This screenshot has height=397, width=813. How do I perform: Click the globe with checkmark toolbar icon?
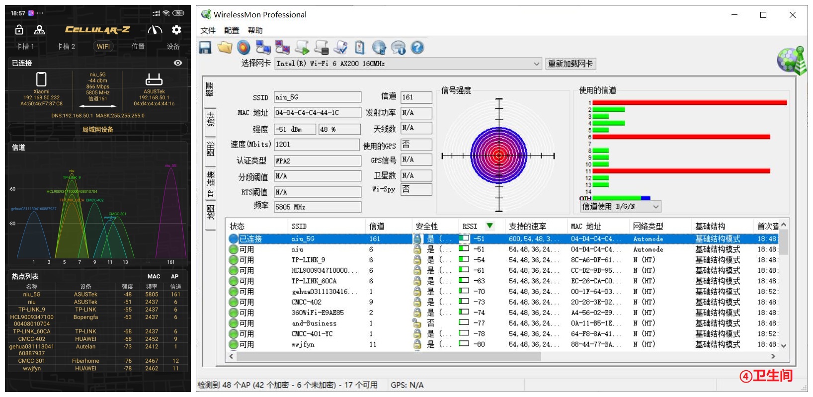click(379, 48)
